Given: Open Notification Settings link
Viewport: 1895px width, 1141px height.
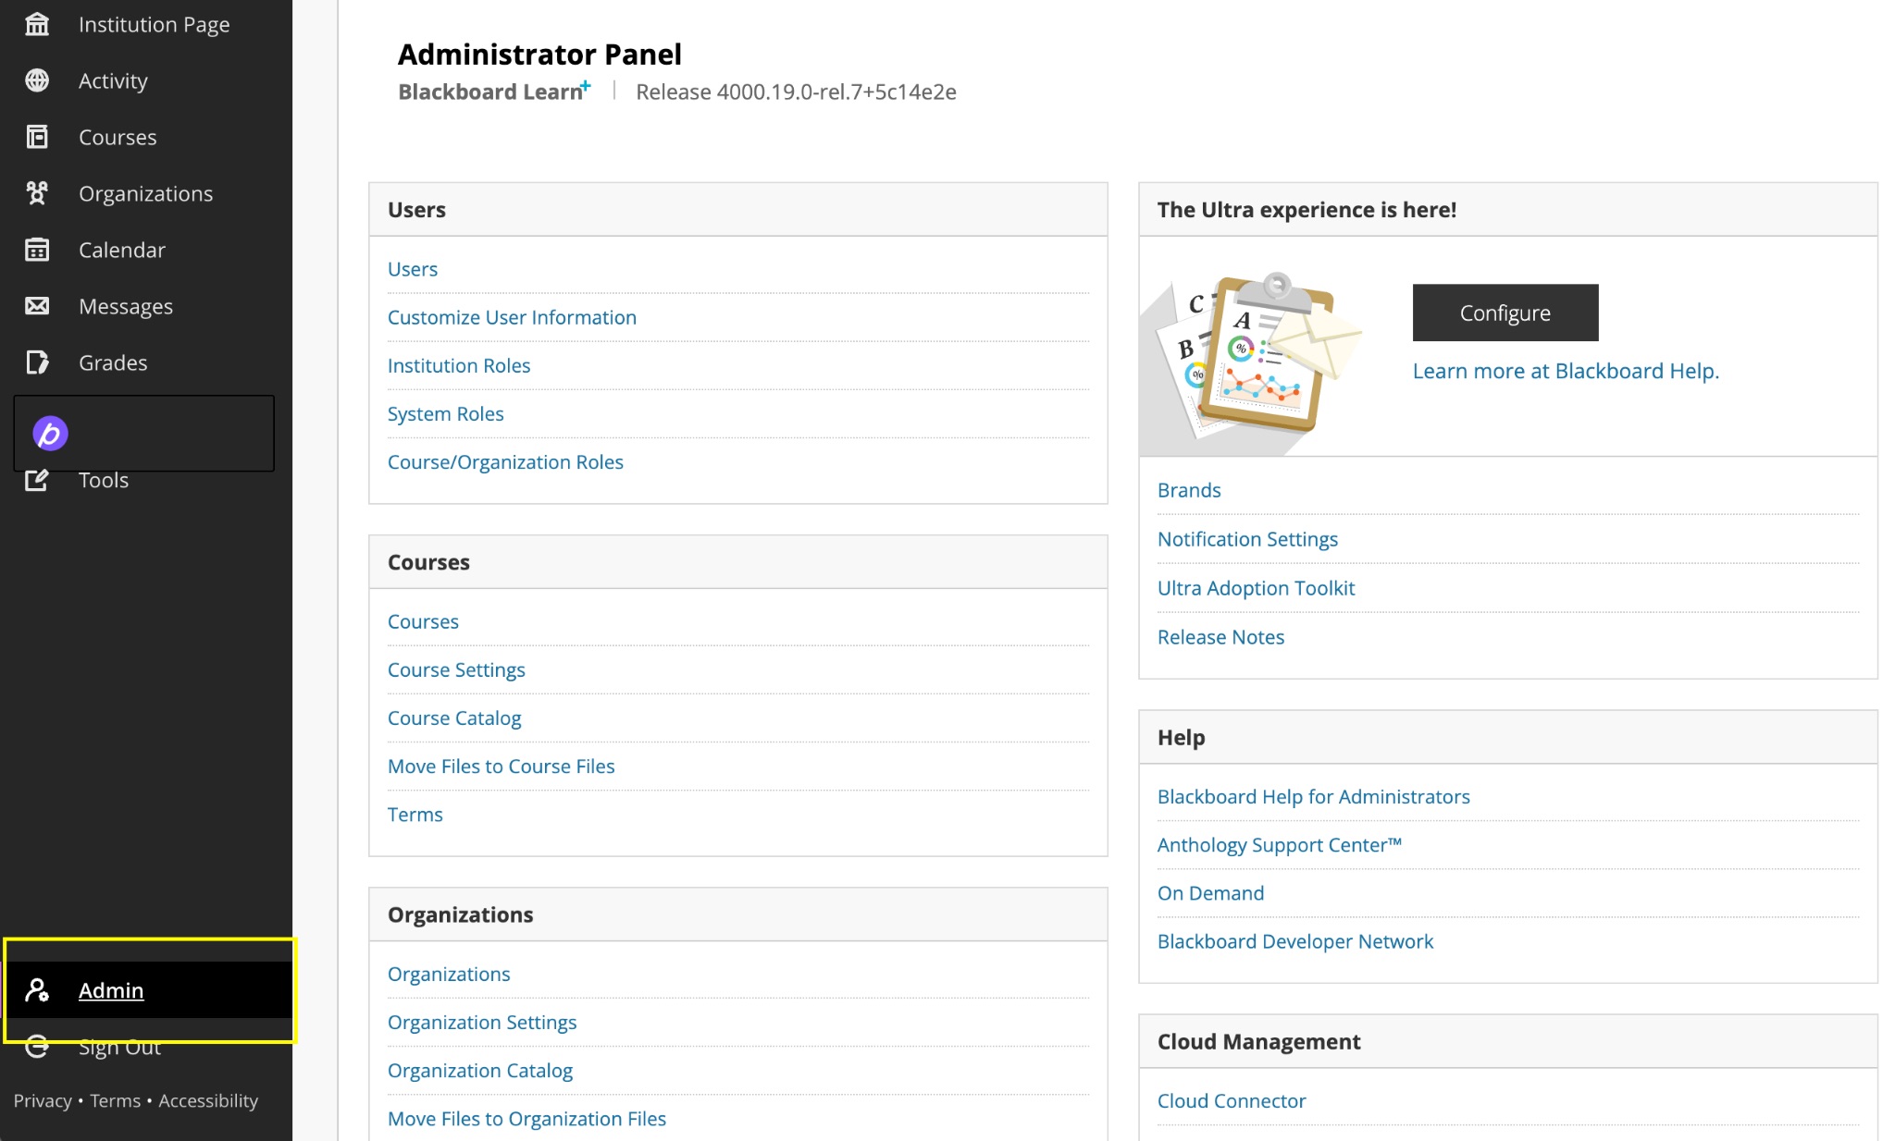Looking at the screenshot, I should [1247, 539].
